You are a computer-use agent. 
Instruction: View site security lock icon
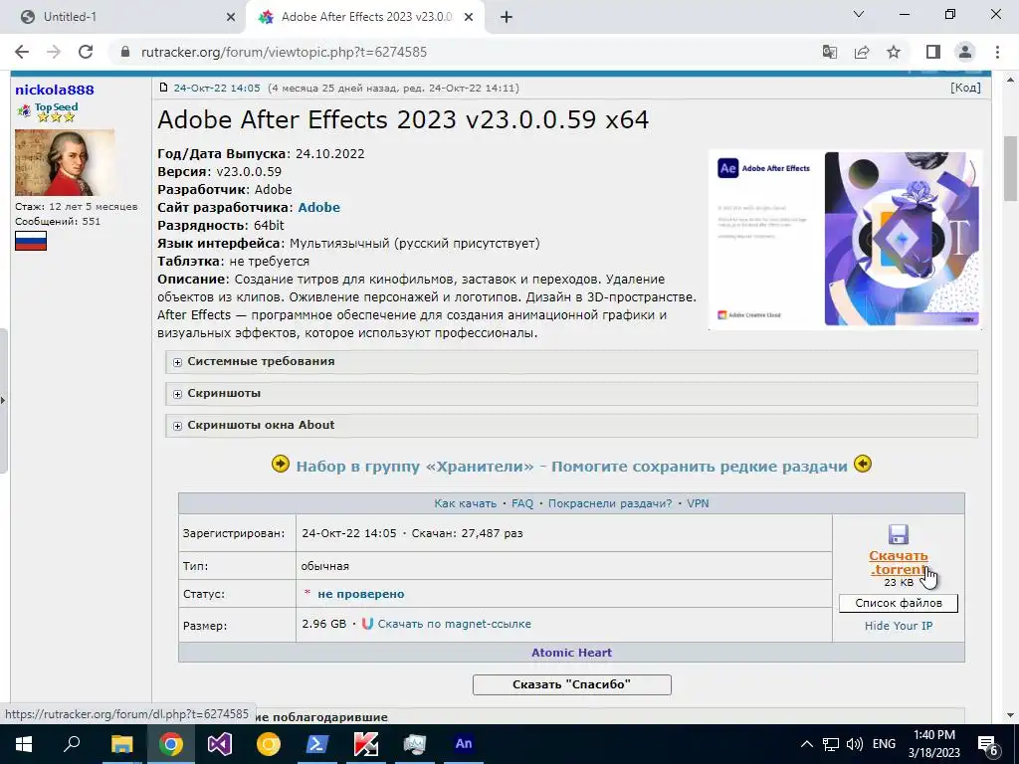click(x=125, y=52)
